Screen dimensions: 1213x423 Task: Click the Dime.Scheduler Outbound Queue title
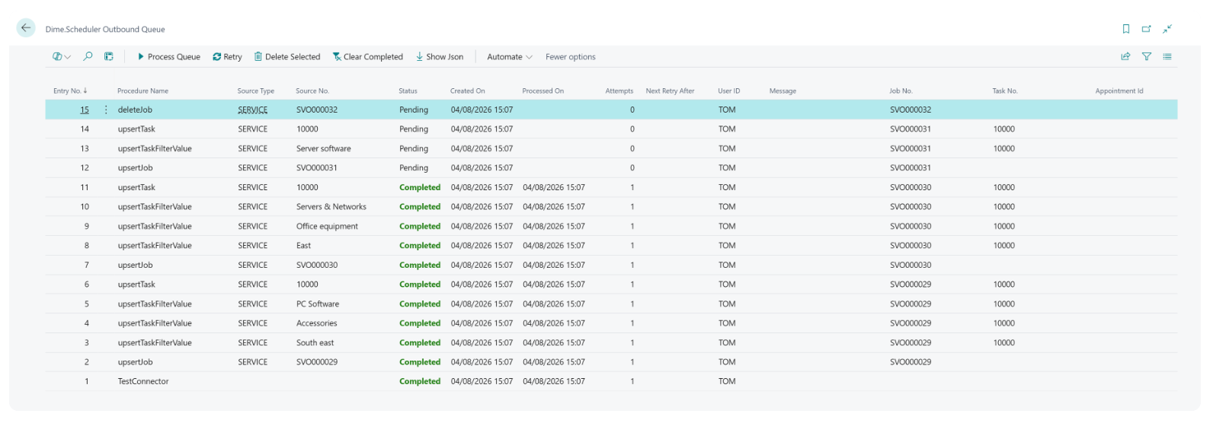(105, 29)
